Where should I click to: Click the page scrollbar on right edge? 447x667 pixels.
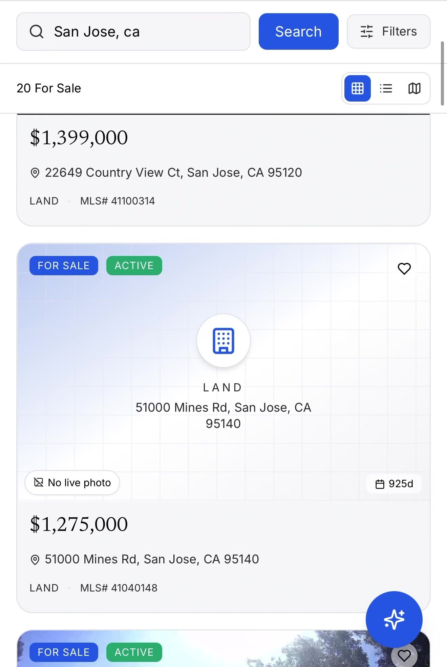click(x=442, y=73)
